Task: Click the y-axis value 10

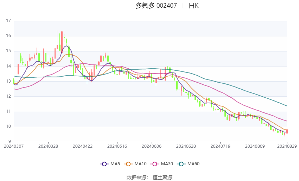Action: tap(8, 126)
